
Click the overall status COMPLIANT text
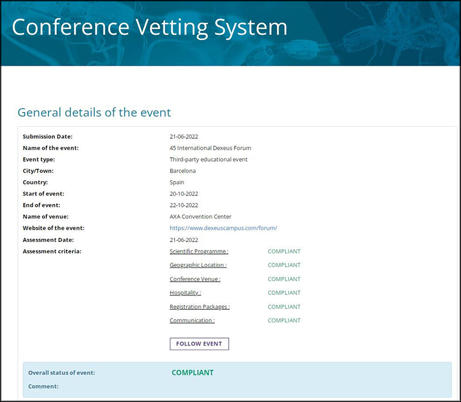[x=192, y=373]
